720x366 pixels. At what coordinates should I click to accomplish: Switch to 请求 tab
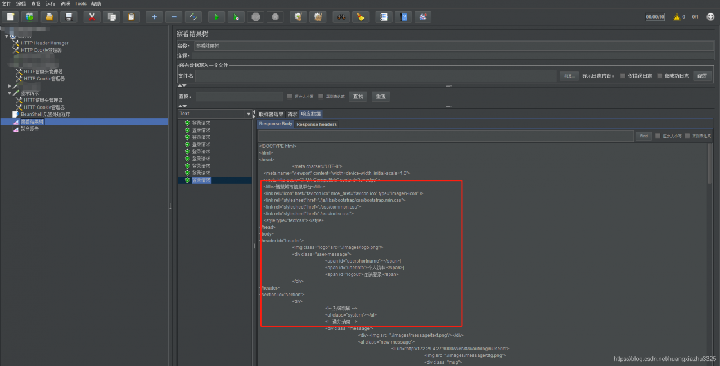(292, 114)
